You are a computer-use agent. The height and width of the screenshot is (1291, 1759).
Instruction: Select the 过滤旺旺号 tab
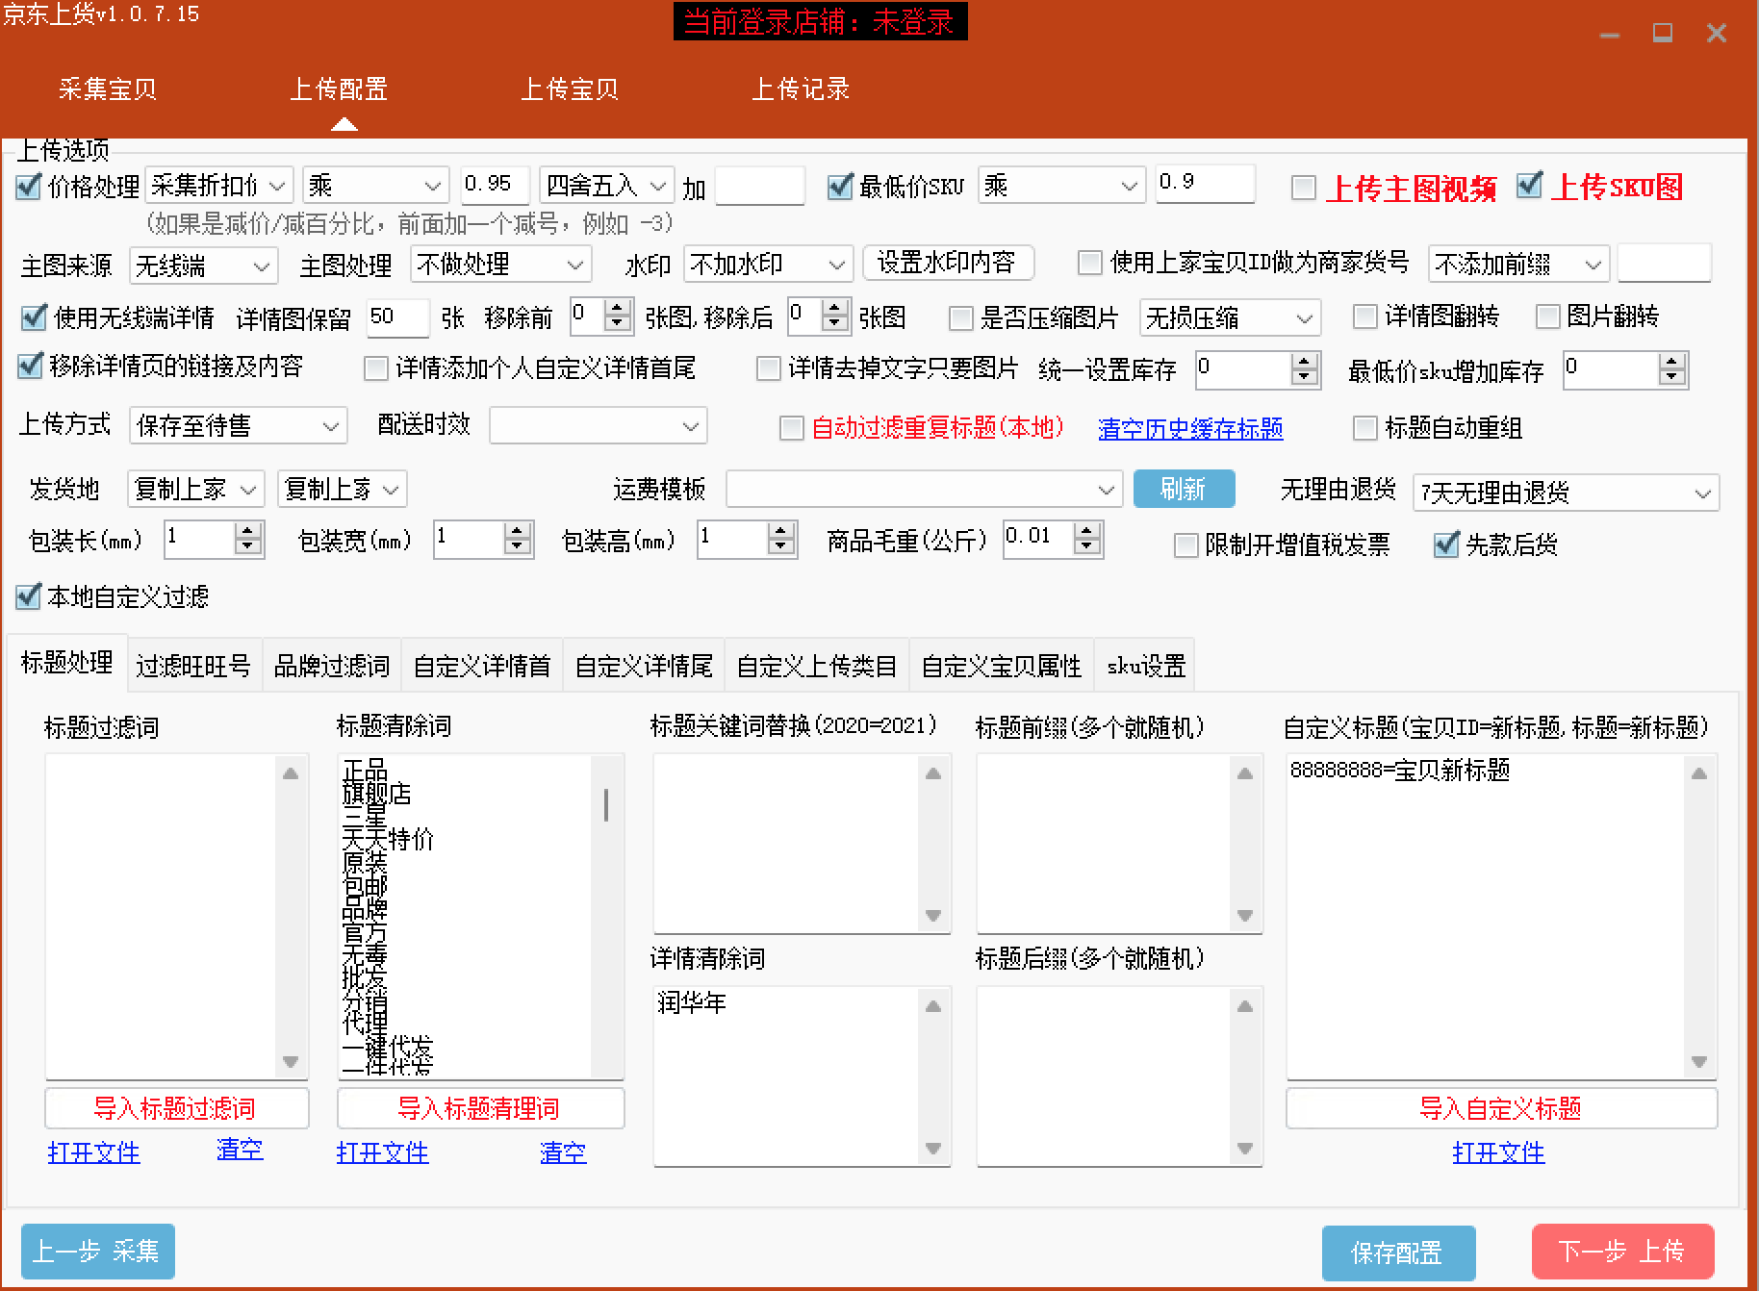tap(193, 665)
